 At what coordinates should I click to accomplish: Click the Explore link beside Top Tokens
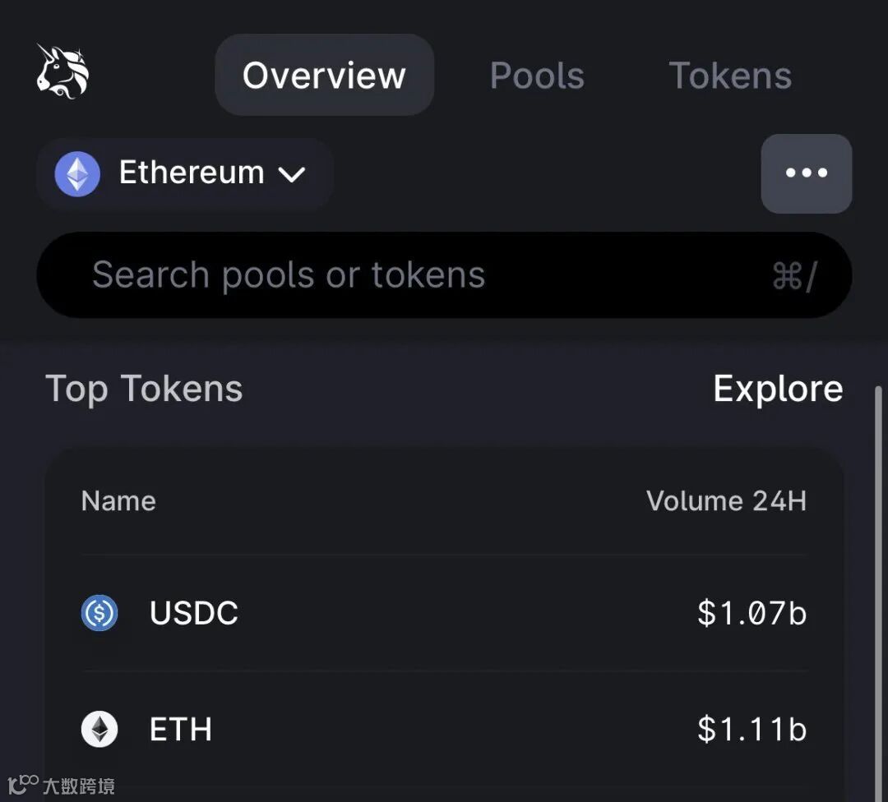(778, 389)
